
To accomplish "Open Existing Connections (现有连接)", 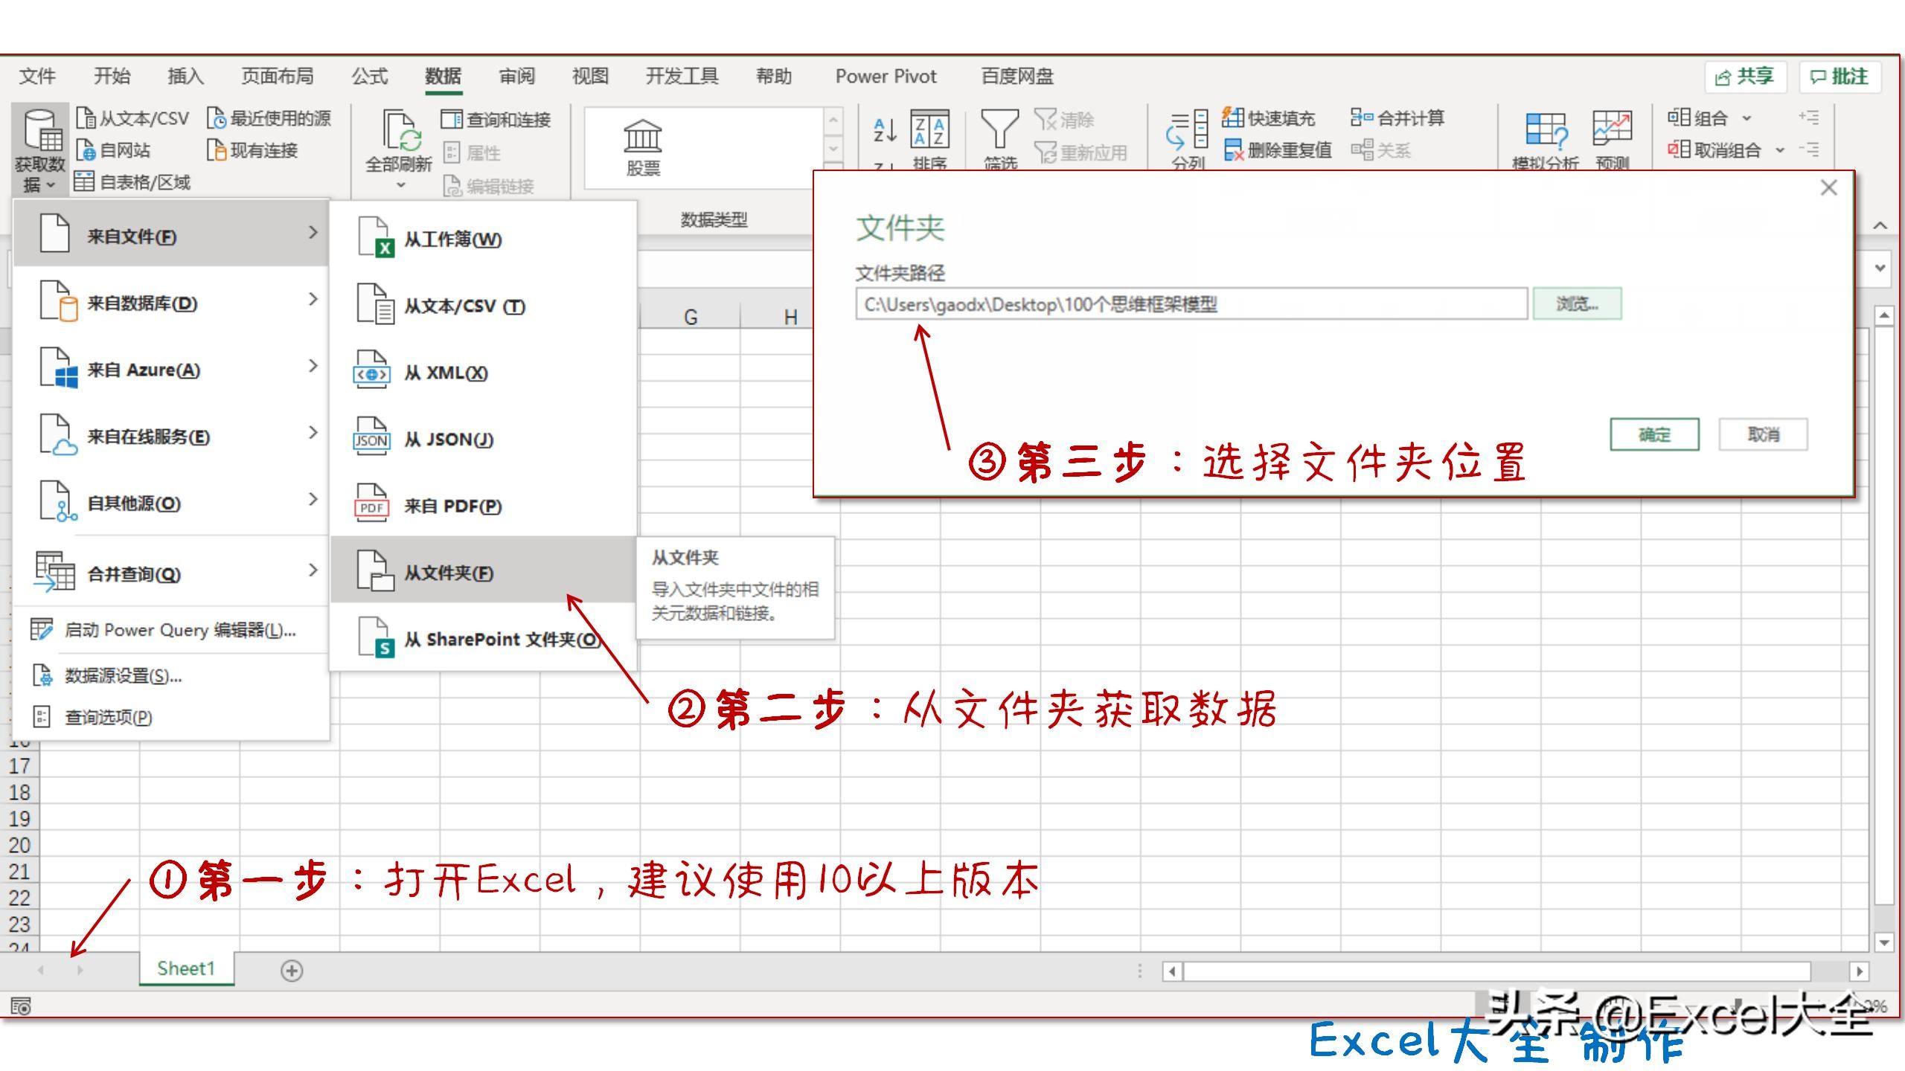I will (253, 150).
